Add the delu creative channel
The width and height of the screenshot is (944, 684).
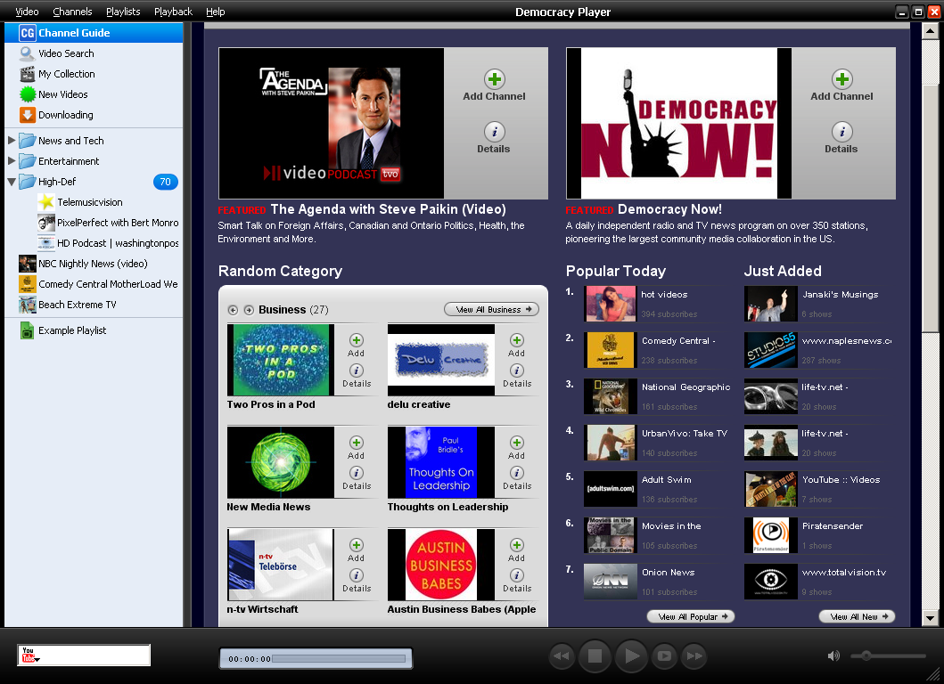tap(516, 346)
